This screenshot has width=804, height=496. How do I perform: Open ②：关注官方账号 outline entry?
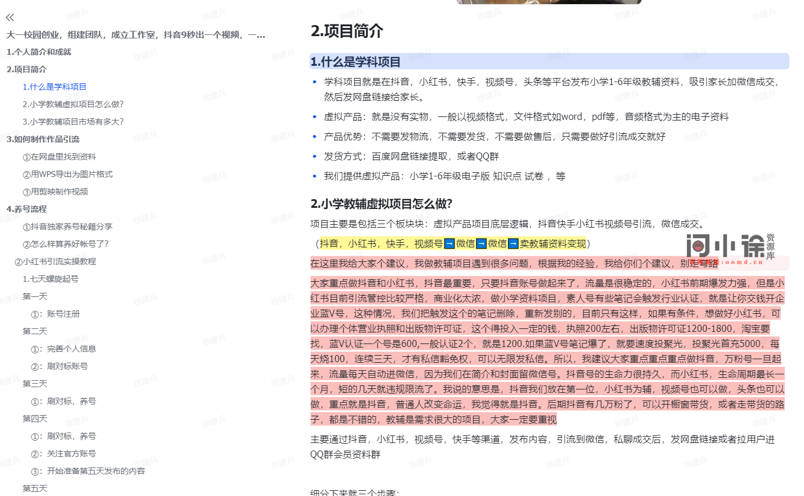point(64,454)
